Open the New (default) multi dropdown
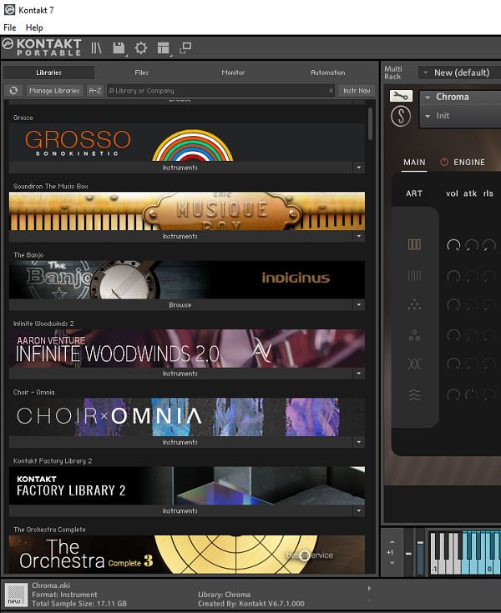This screenshot has height=613, width=501. click(426, 73)
